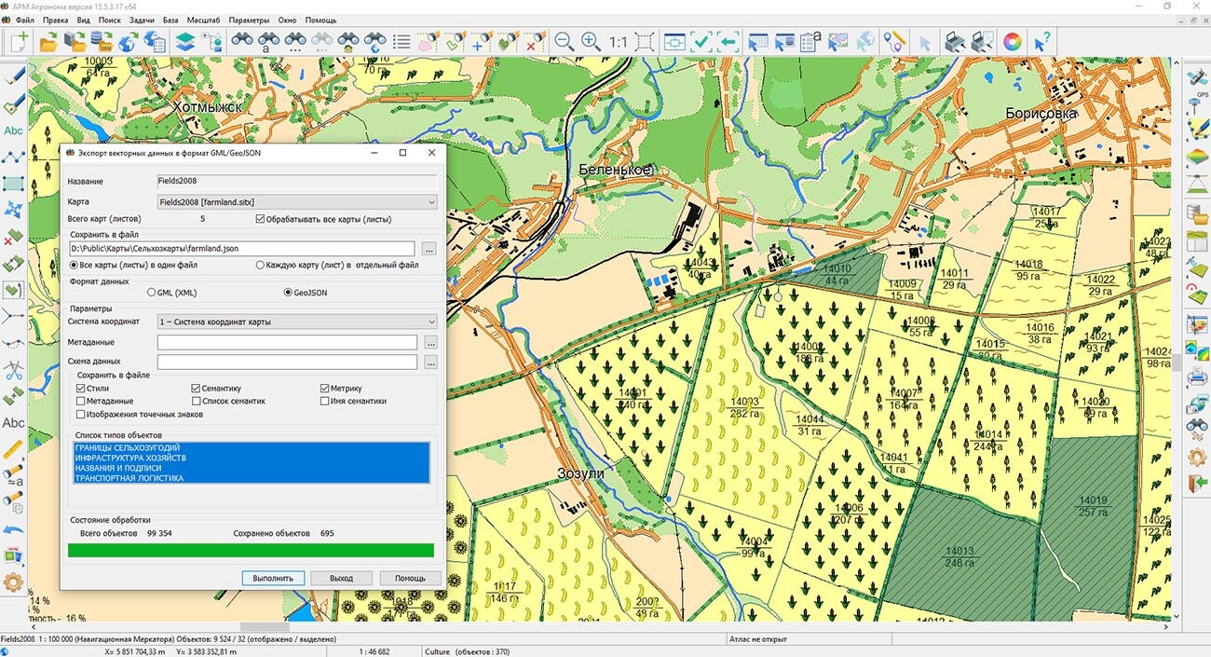Click the object list icon in toolbar
Viewport: 1211px width, 657px height.
[401, 42]
